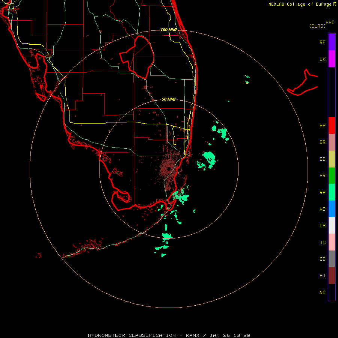This screenshot has height=338, width=338.
Task: Click the HHC product label
Action: pos(330,23)
